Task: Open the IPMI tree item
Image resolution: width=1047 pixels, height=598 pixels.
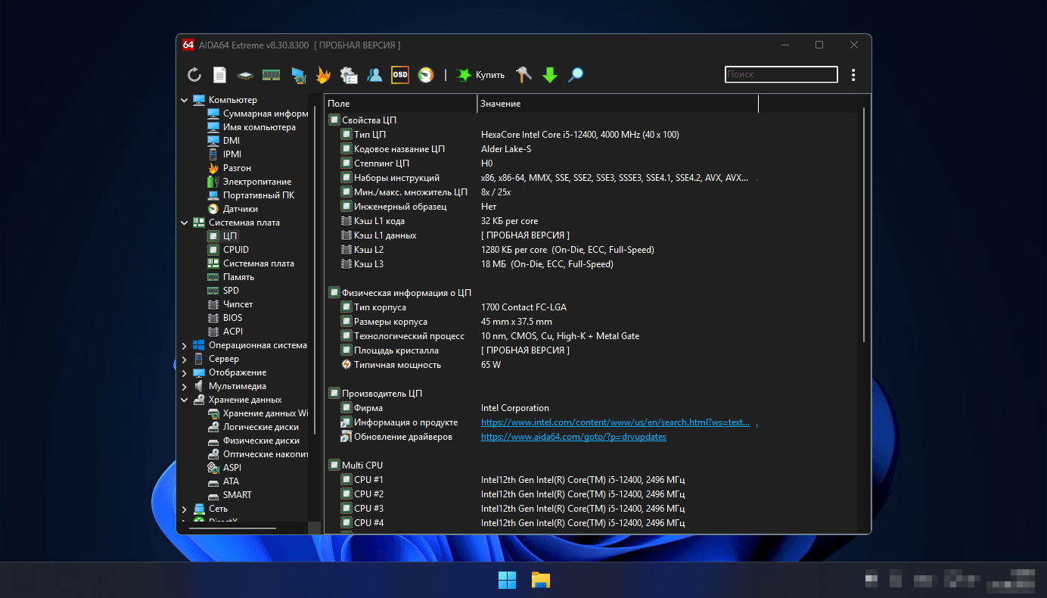Action: pos(224,154)
